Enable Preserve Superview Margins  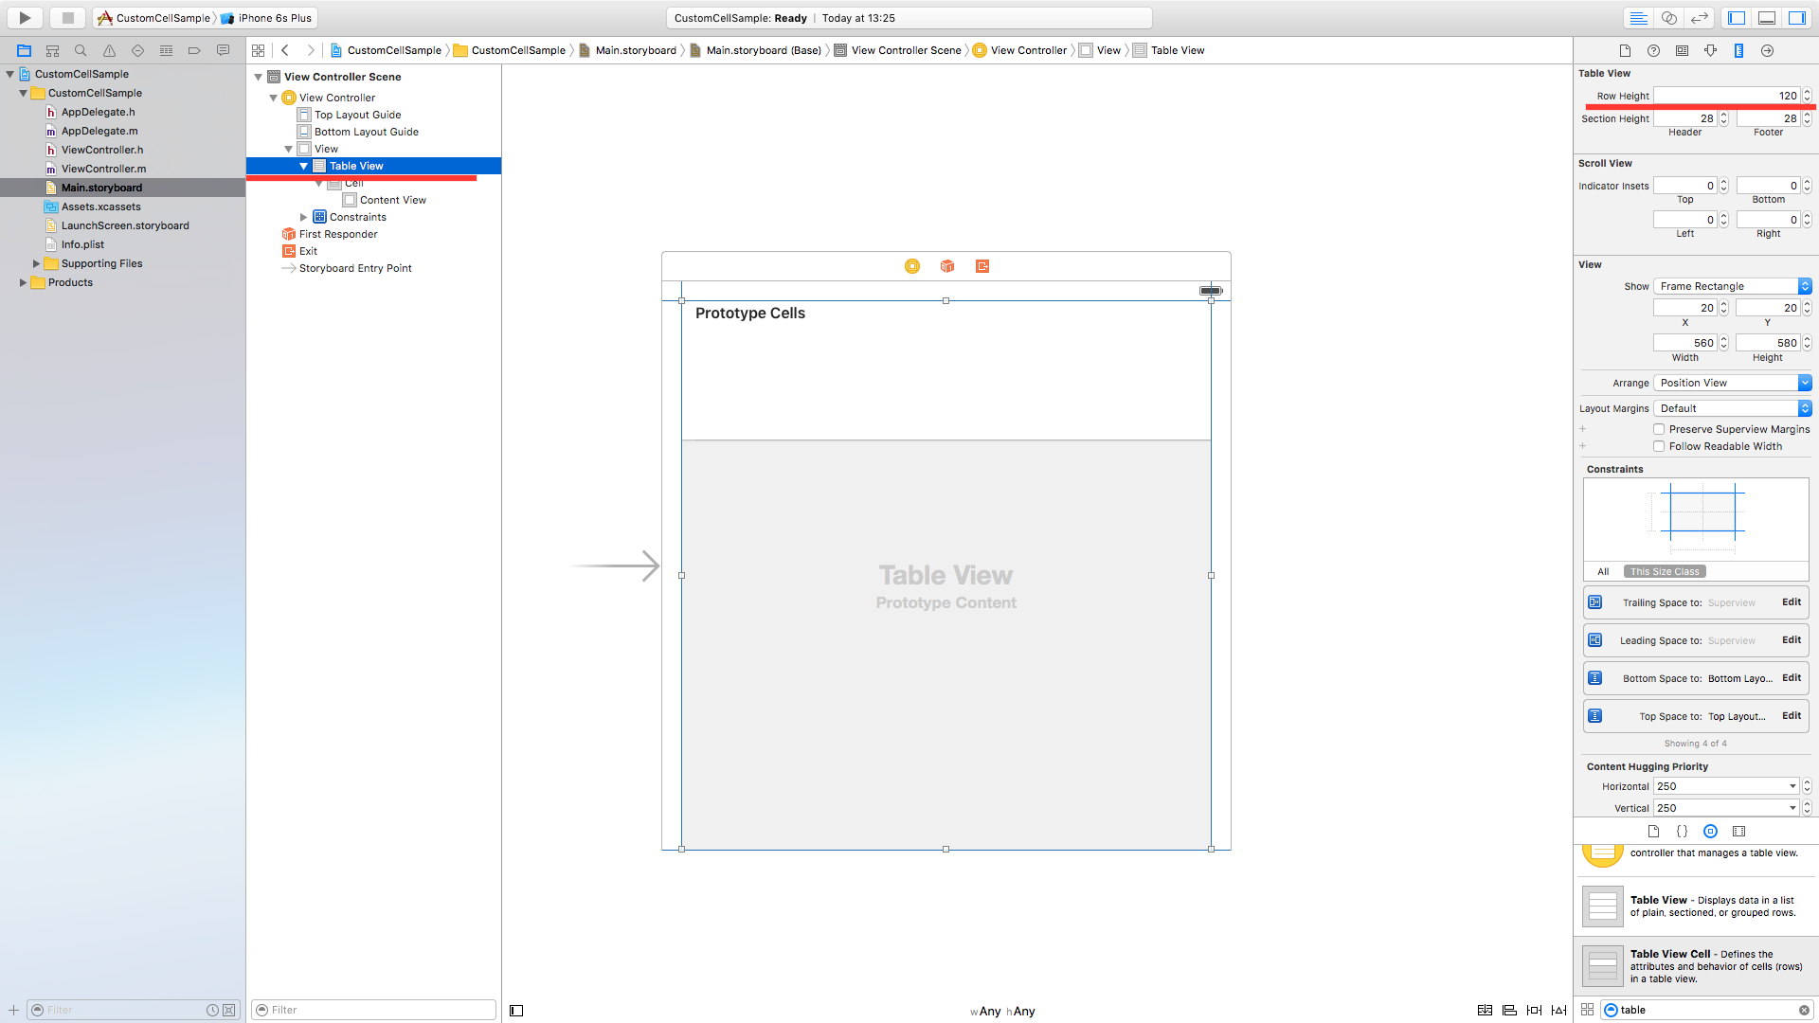pos(1660,429)
